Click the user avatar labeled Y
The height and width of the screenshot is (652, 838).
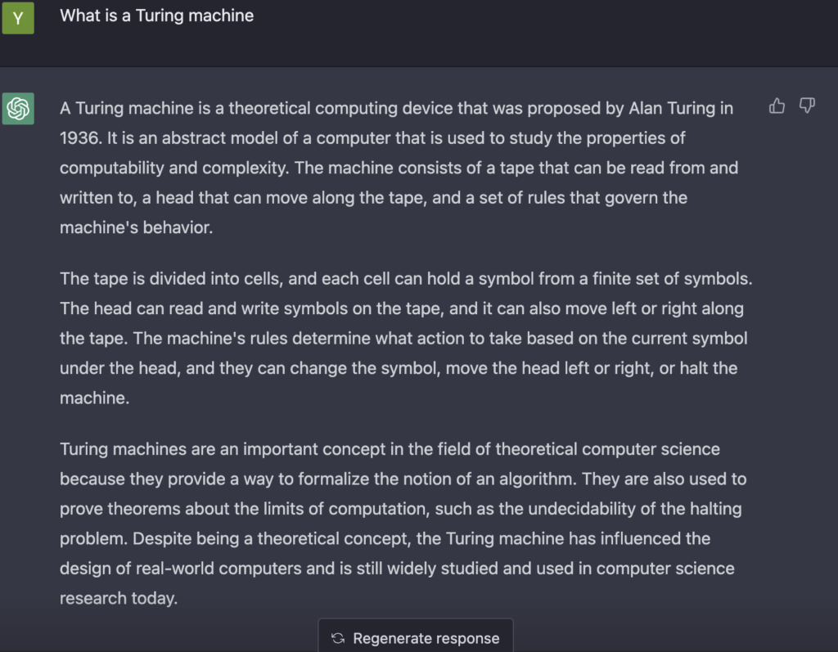pos(18,17)
